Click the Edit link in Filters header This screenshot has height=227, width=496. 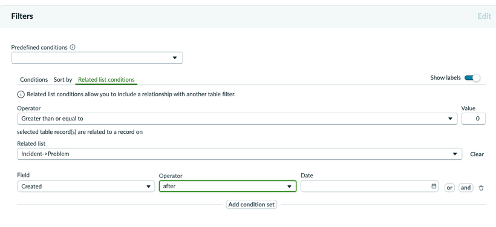point(485,16)
